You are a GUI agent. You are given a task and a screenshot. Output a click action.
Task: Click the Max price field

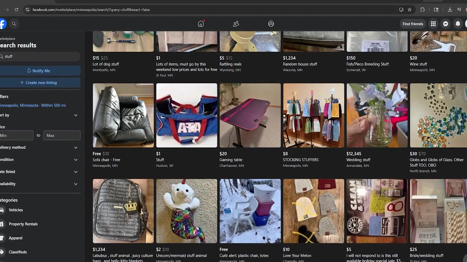coord(62,135)
